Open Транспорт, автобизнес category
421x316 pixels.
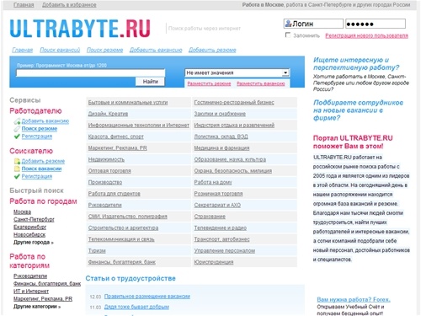coord(221,239)
